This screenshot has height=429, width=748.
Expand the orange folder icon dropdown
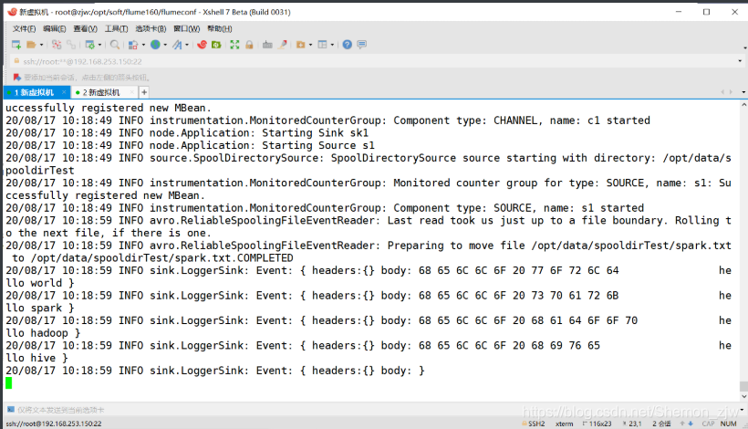point(310,45)
